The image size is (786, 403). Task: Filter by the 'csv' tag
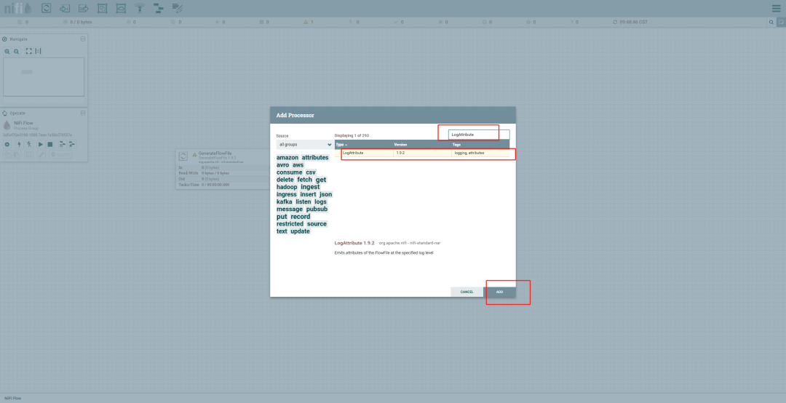(311, 172)
